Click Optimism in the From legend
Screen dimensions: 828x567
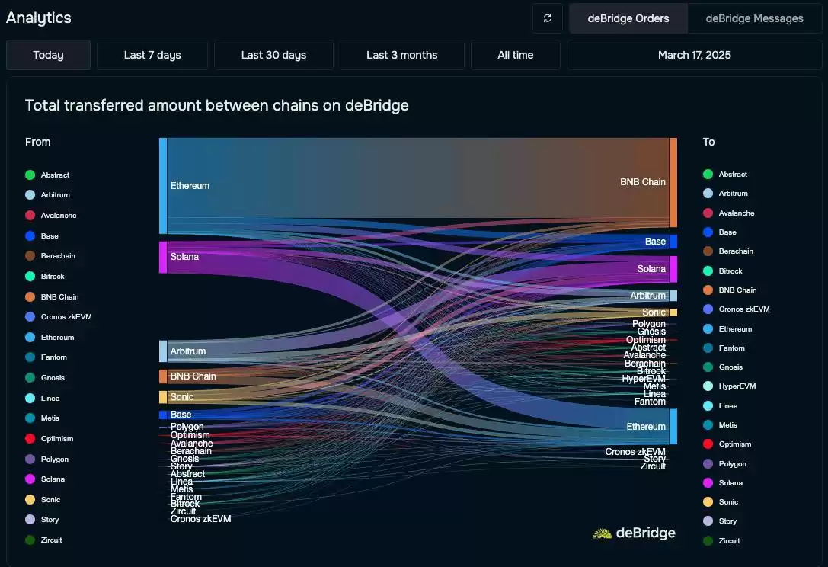click(49, 439)
